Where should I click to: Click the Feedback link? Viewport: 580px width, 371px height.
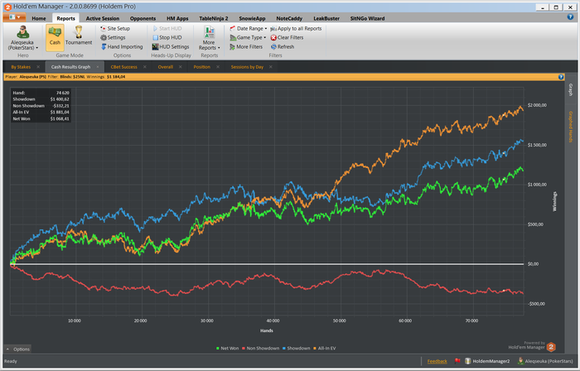click(437, 361)
